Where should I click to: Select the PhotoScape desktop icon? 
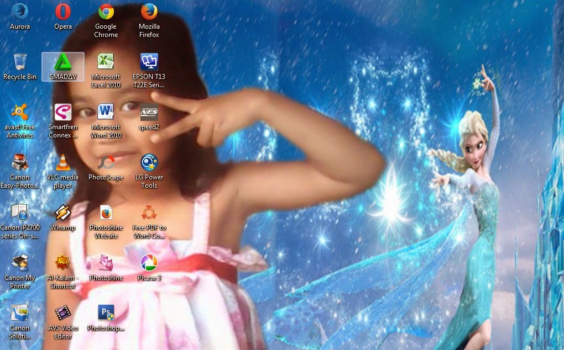coord(106,162)
